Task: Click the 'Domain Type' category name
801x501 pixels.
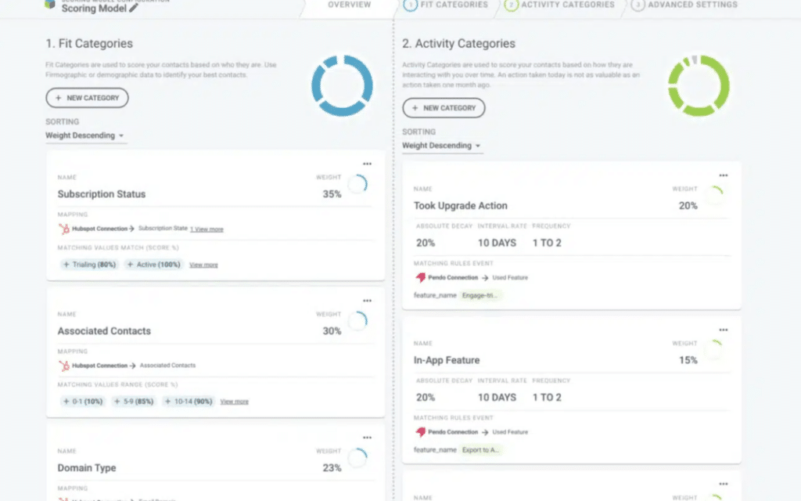Action: [x=87, y=468]
